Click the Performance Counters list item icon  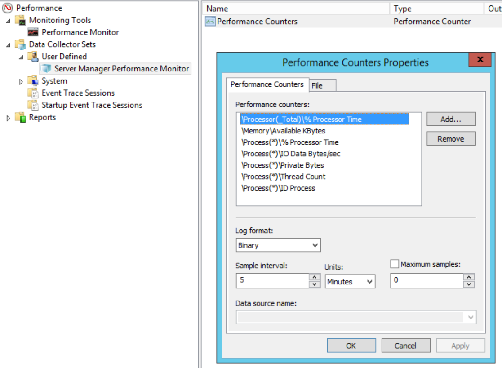pyautogui.click(x=210, y=22)
